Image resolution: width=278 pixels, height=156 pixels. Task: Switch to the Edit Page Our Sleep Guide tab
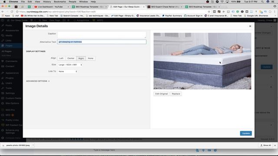pos(127,7)
